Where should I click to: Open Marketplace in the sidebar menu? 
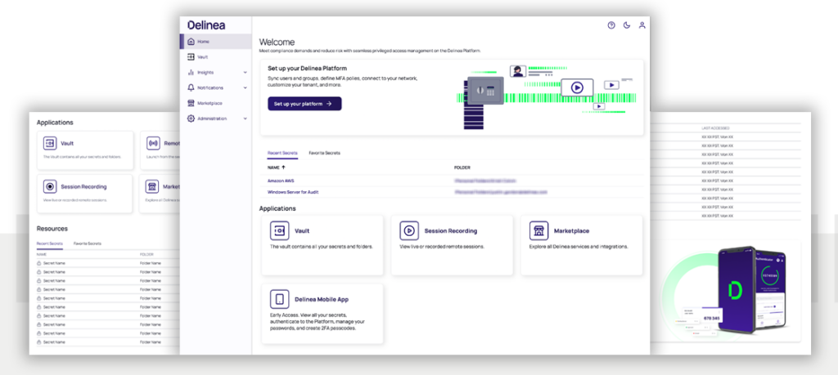point(216,104)
